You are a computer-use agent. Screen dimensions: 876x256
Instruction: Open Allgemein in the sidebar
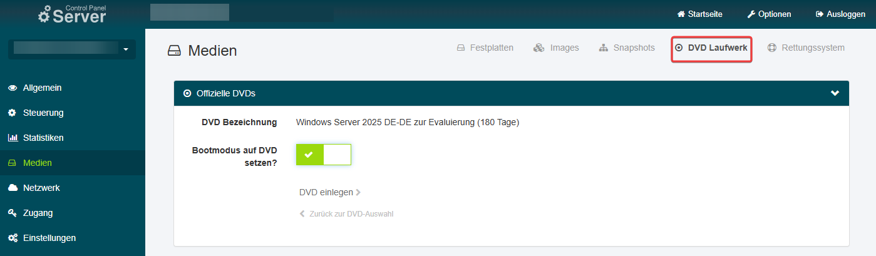(x=73, y=88)
